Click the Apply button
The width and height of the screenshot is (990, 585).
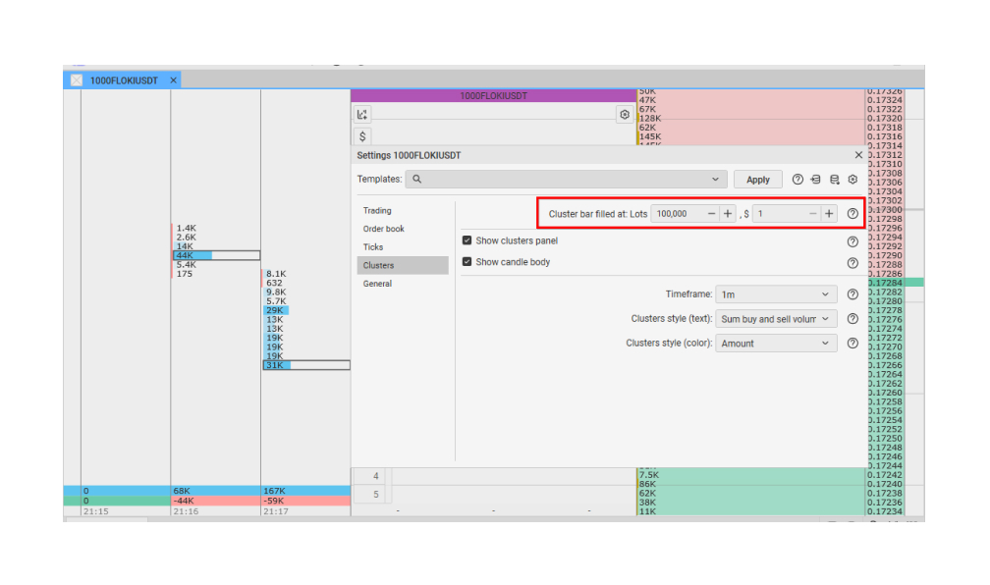[x=757, y=180]
